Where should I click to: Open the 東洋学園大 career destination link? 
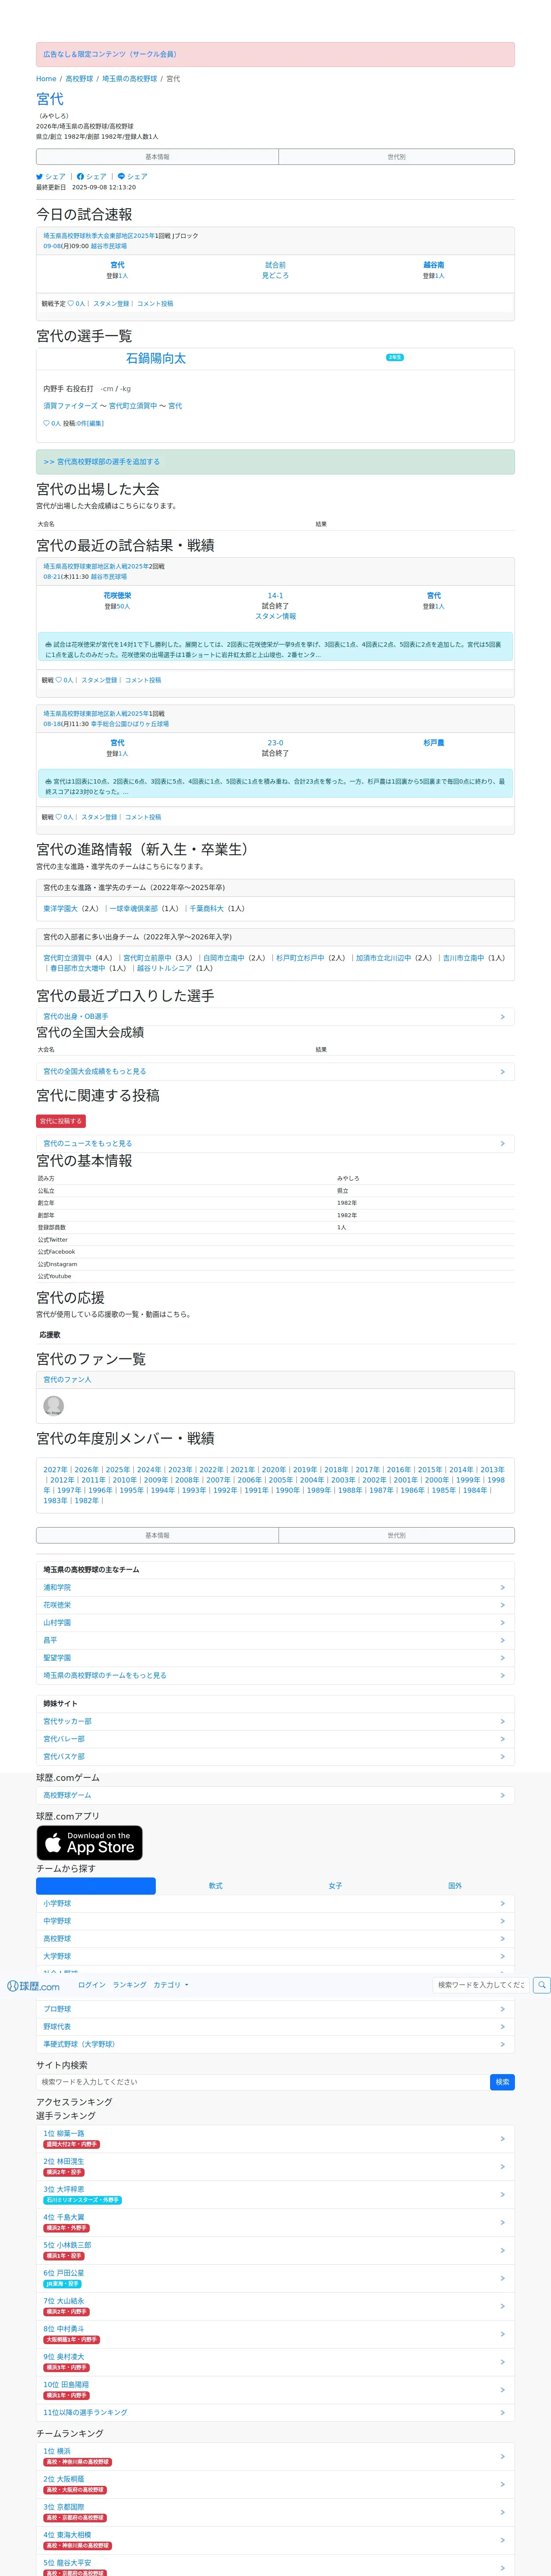pos(60,909)
